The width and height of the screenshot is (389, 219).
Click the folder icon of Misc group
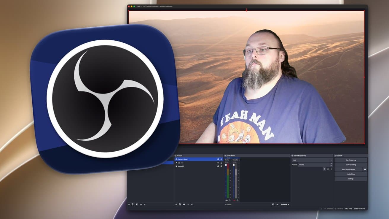point(179,163)
